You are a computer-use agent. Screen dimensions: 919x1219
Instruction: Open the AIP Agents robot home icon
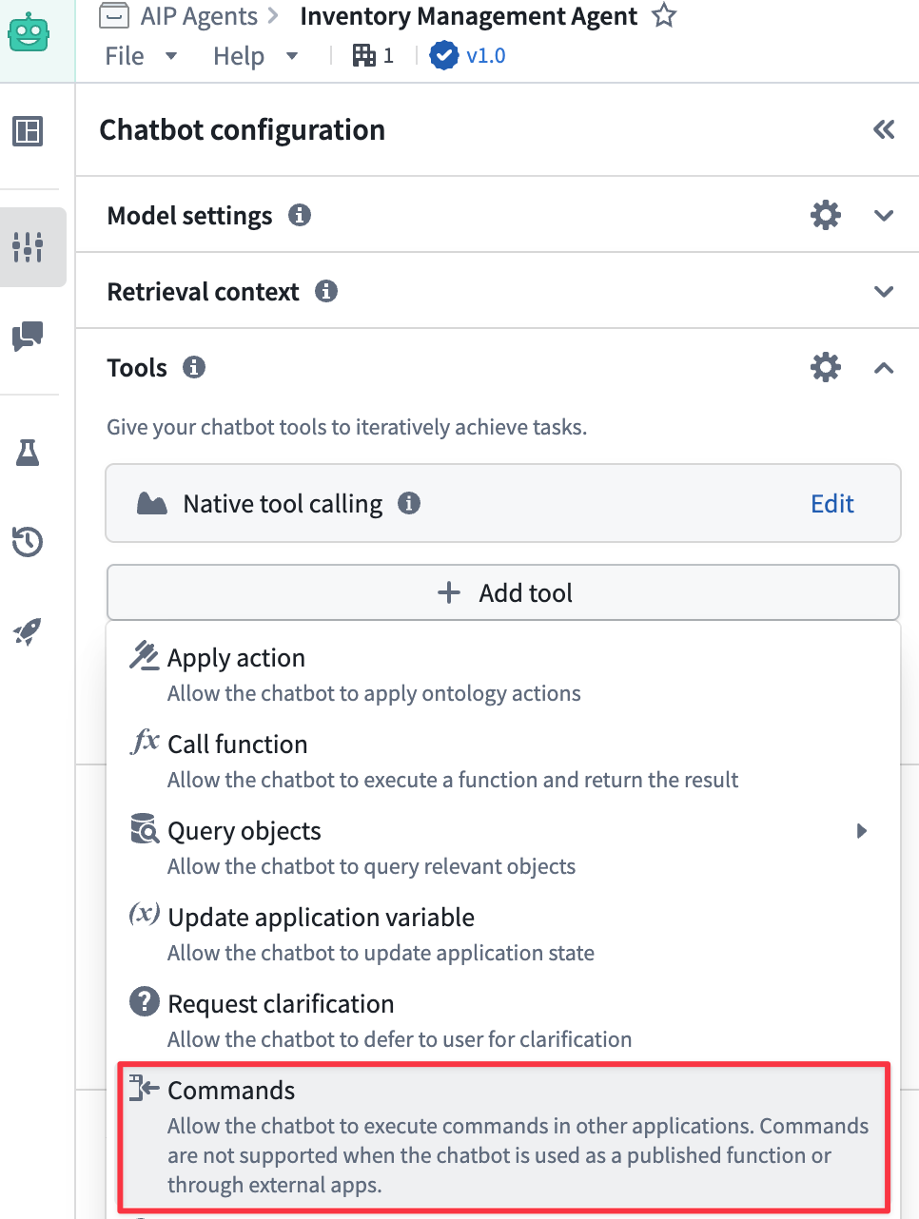click(29, 31)
